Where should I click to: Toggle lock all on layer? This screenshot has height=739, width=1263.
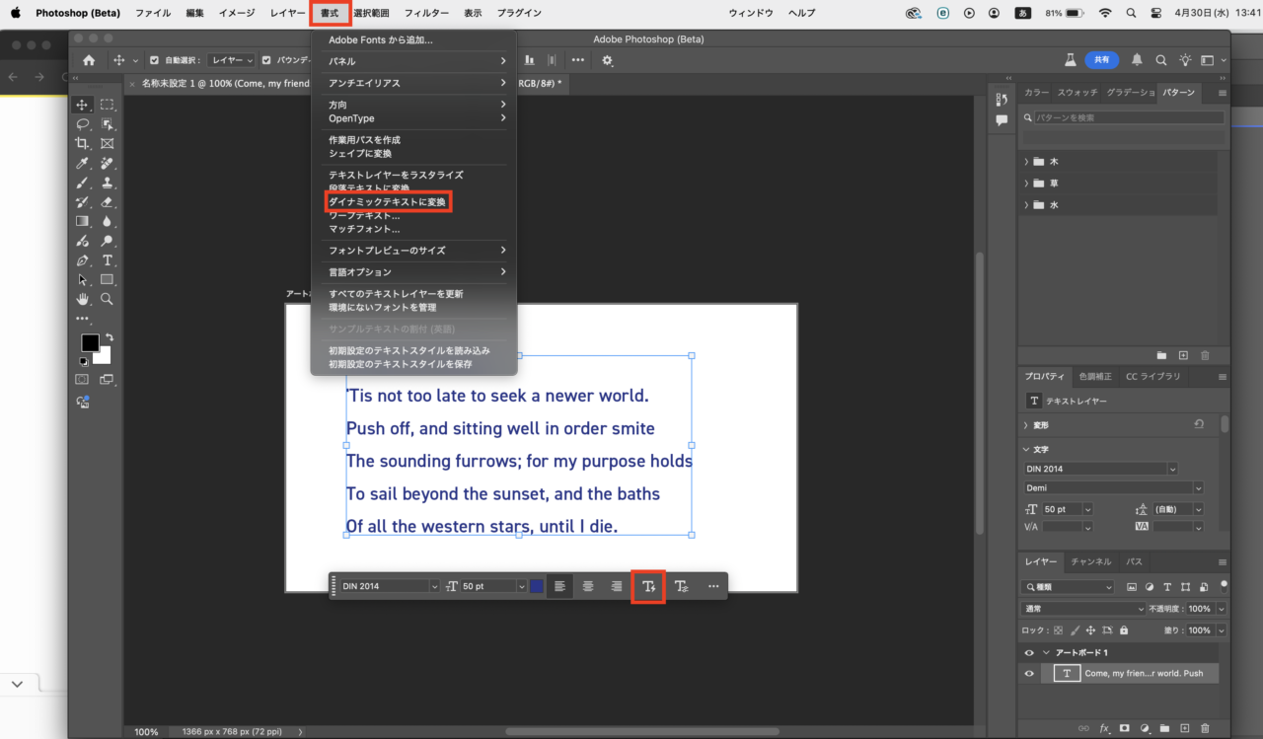click(1124, 630)
